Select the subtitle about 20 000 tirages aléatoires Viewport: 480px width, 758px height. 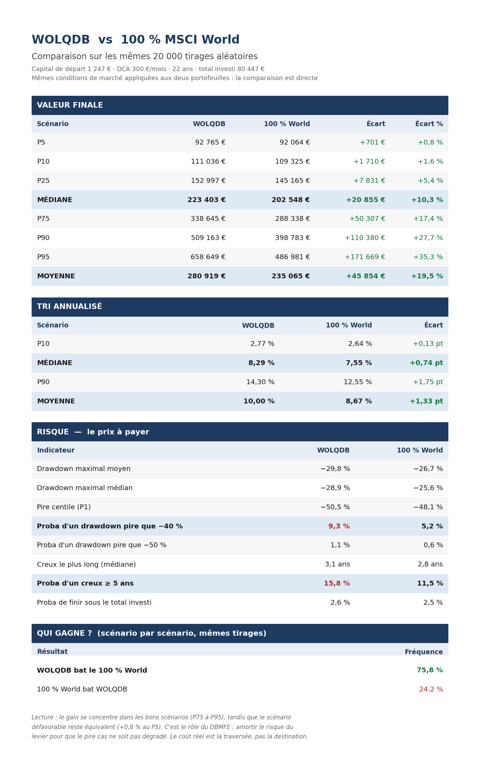[145, 56]
